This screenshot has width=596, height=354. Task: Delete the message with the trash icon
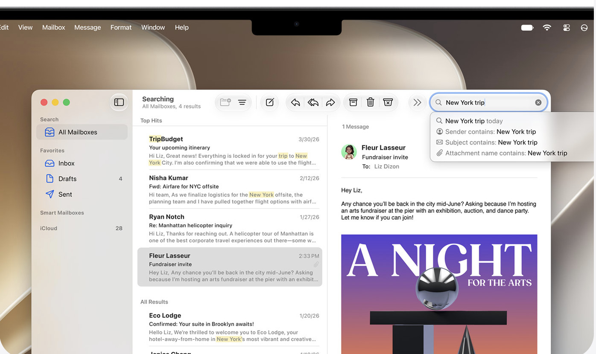pyautogui.click(x=371, y=102)
